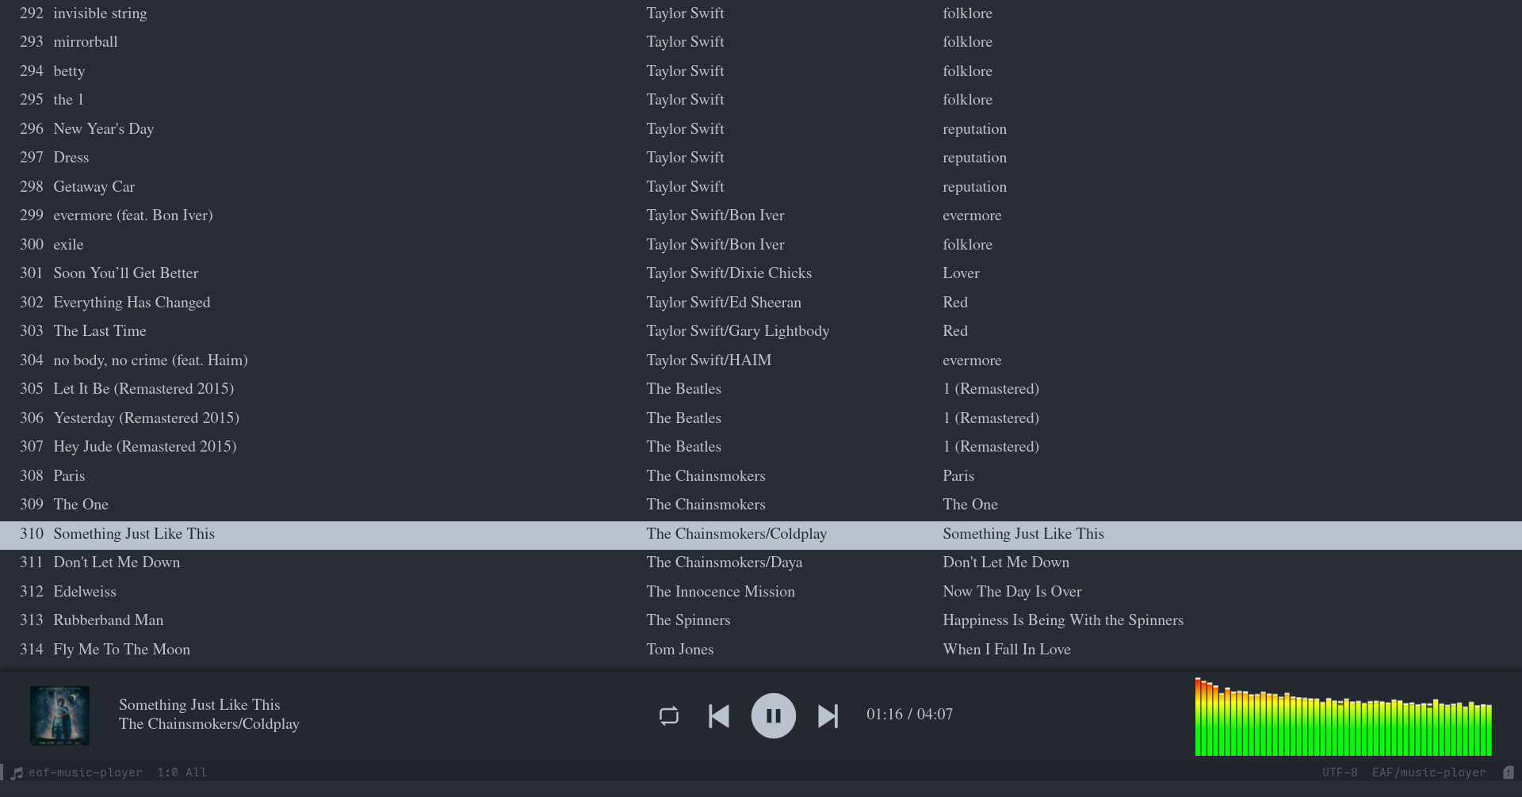Click artist 'The Innocence Mission'
Viewport: 1522px width, 797px height.
click(x=720, y=592)
